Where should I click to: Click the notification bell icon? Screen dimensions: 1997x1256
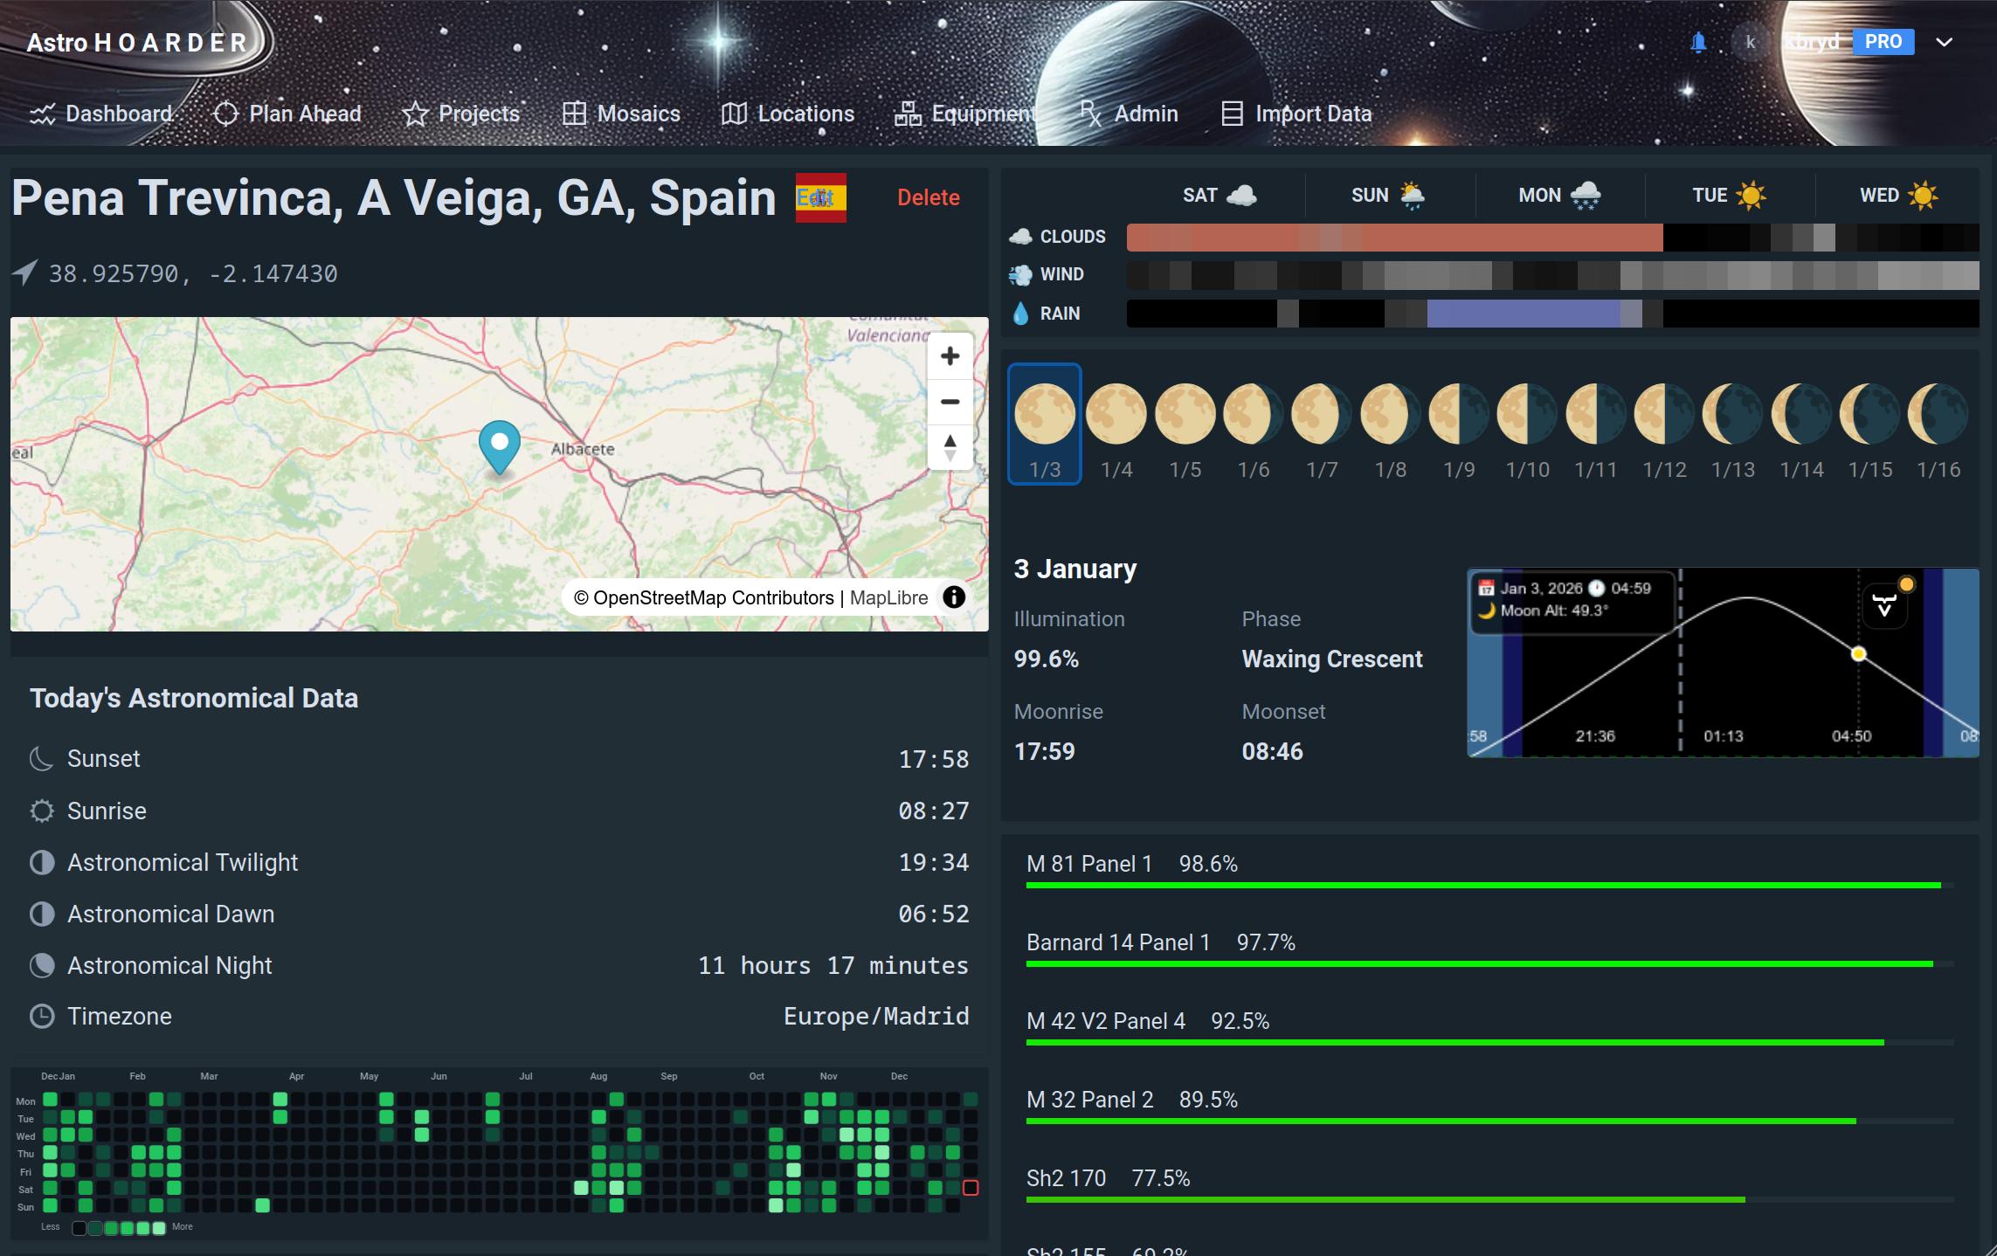[1698, 42]
